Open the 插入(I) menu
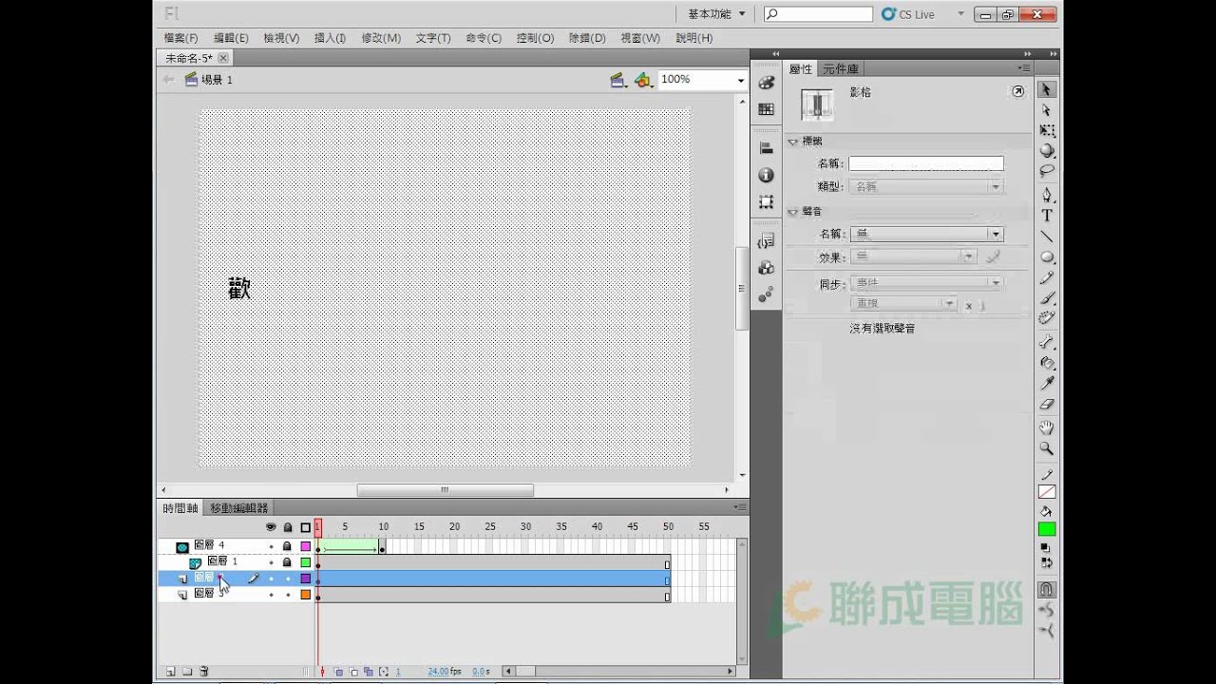1216x684 pixels. (x=330, y=38)
